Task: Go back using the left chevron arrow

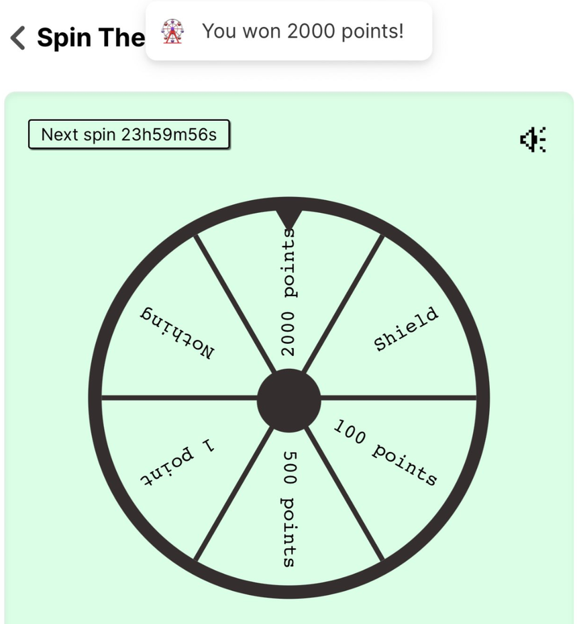Action: coord(18,38)
